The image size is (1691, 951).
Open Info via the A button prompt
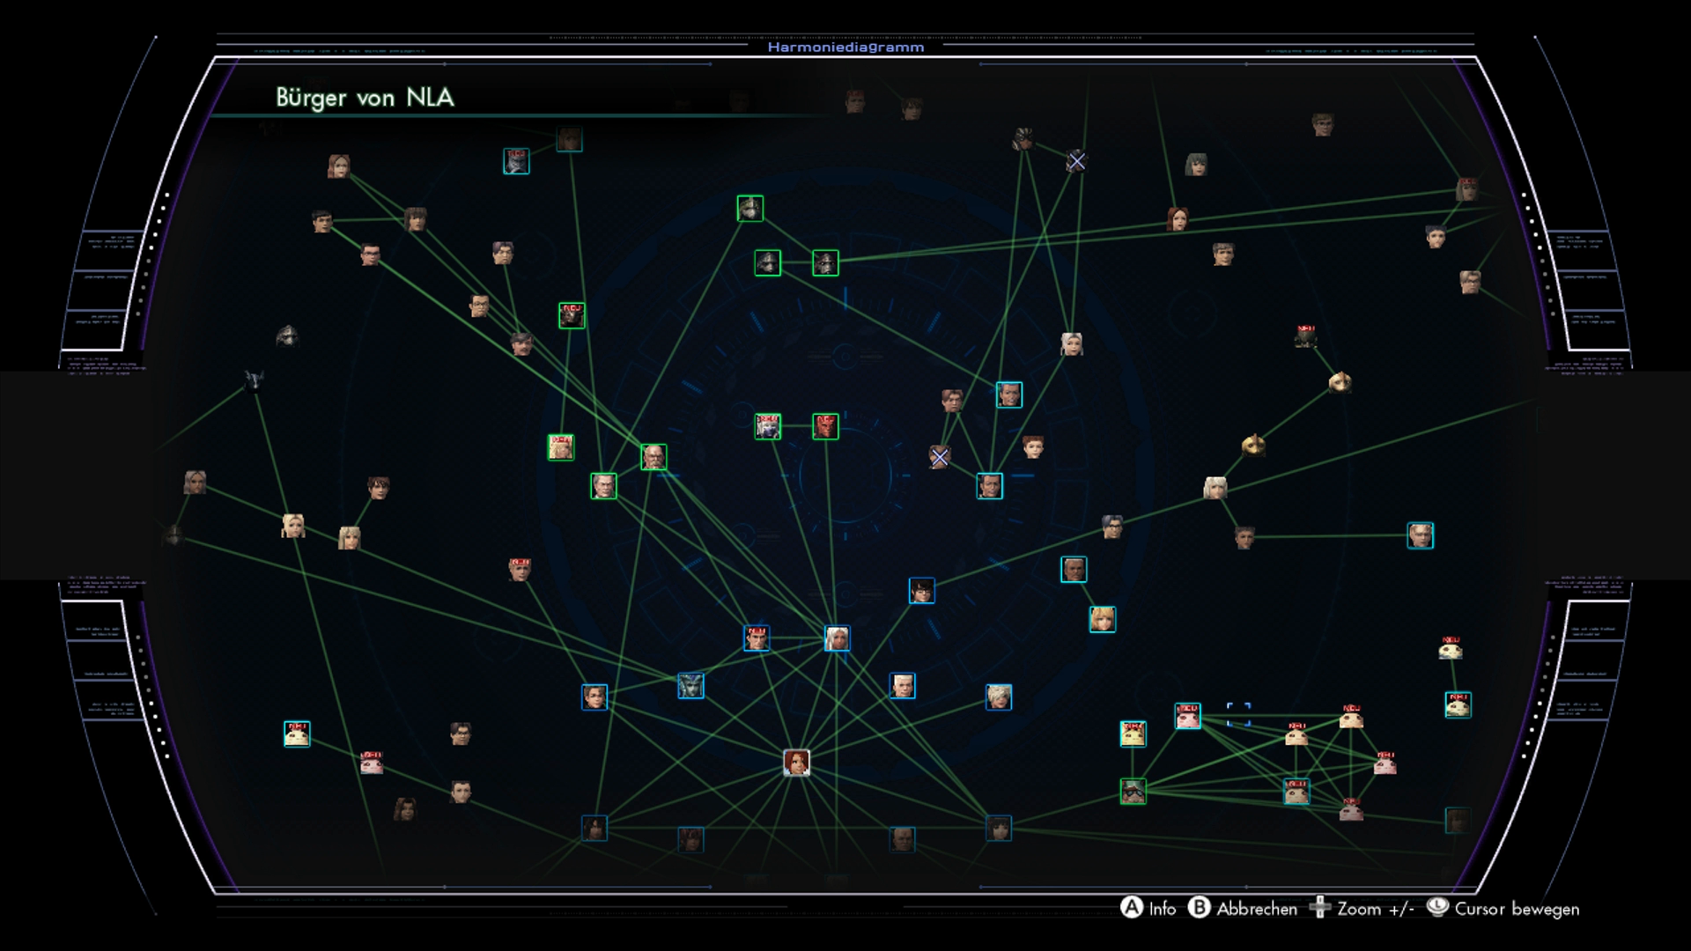click(x=1148, y=908)
